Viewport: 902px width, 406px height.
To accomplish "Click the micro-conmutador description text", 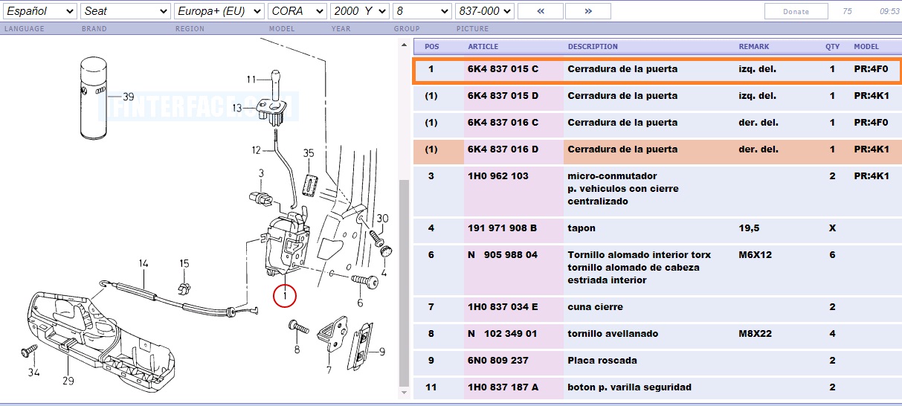I will pos(612,176).
